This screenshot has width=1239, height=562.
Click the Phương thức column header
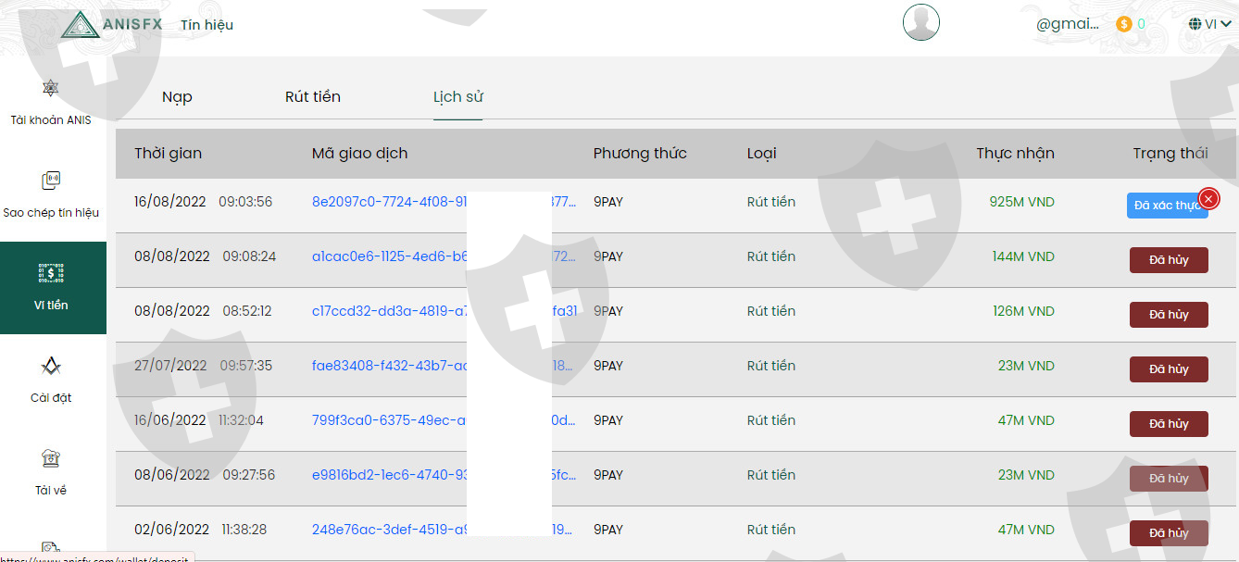click(640, 154)
